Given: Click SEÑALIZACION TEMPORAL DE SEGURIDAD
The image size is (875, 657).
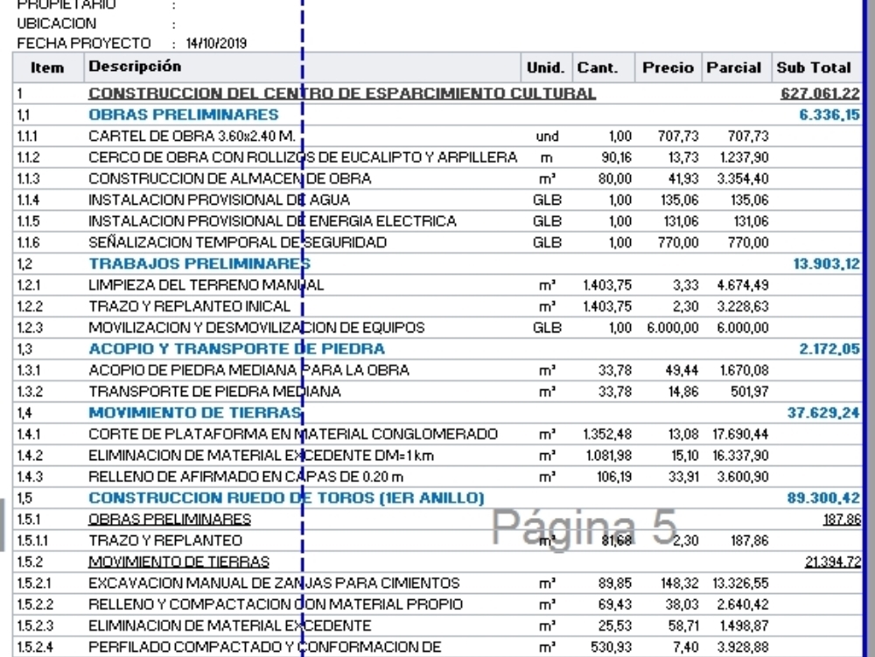Looking at the screenshot, I should [237, 242].
